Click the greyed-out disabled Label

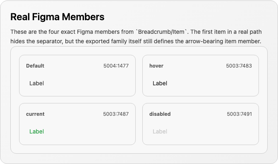coord(160,131)
